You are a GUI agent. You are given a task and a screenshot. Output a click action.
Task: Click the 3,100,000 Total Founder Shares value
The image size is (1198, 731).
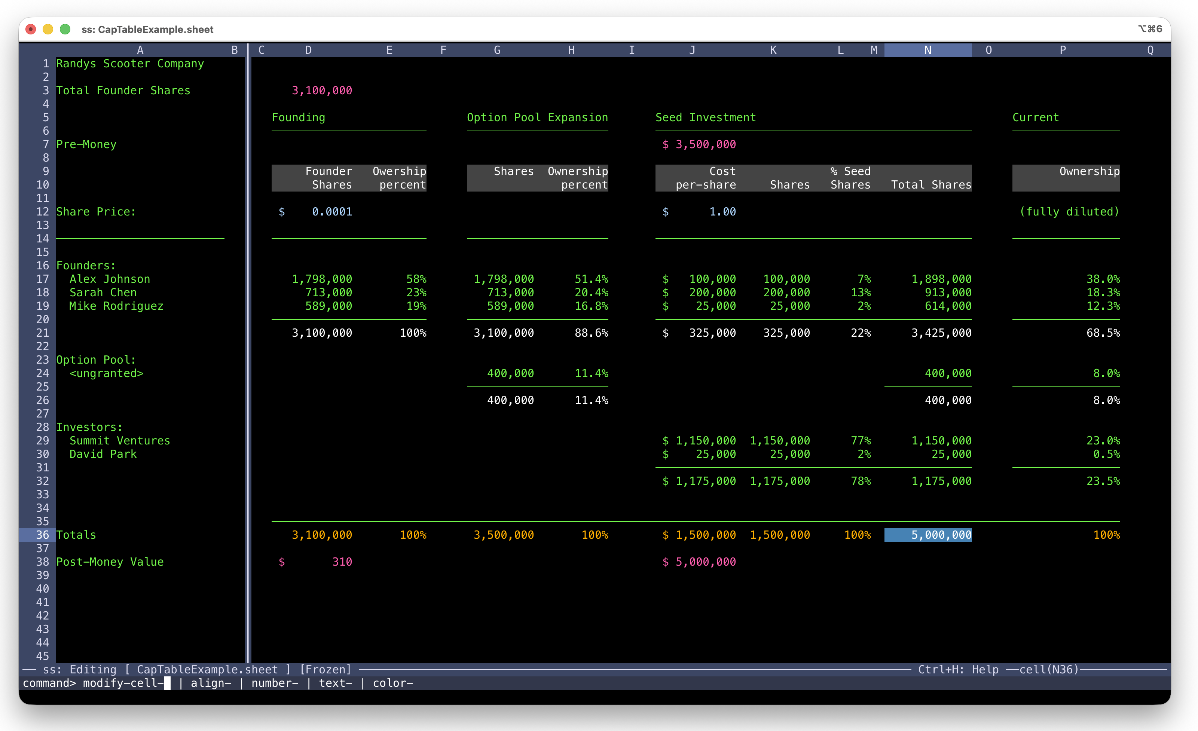[x=322, y=90]
